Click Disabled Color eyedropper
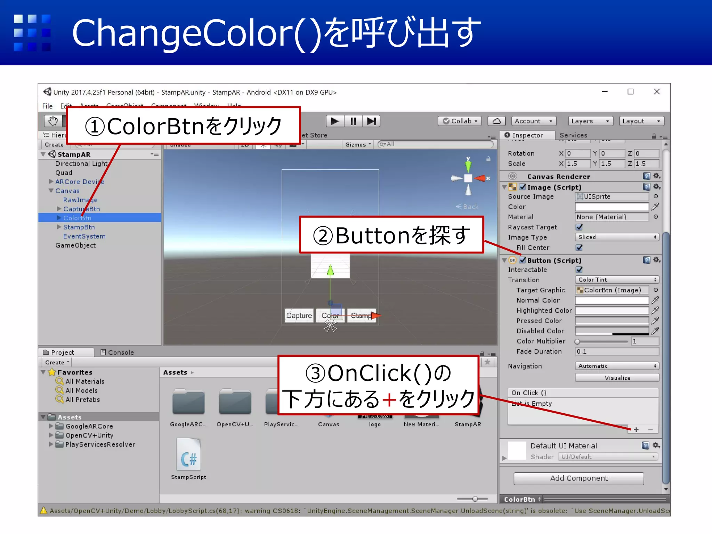Screen dimensions: 712x534 click(x=655, y=331)
